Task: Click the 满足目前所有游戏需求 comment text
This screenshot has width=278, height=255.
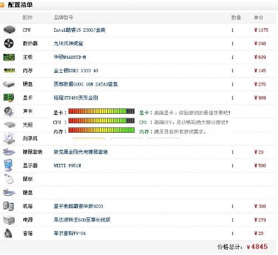Action: [x=180, y=132]
